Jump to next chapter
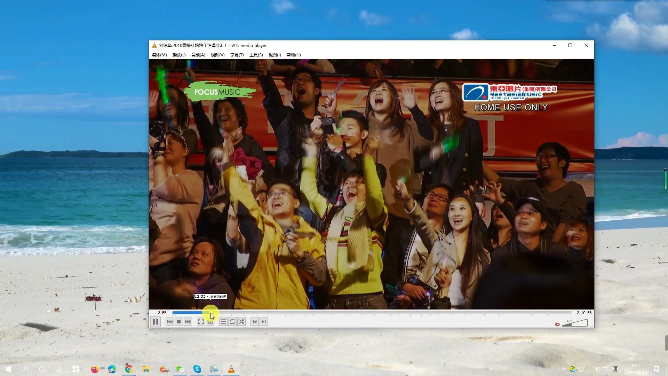668x376 pixels. pos(264,322)
